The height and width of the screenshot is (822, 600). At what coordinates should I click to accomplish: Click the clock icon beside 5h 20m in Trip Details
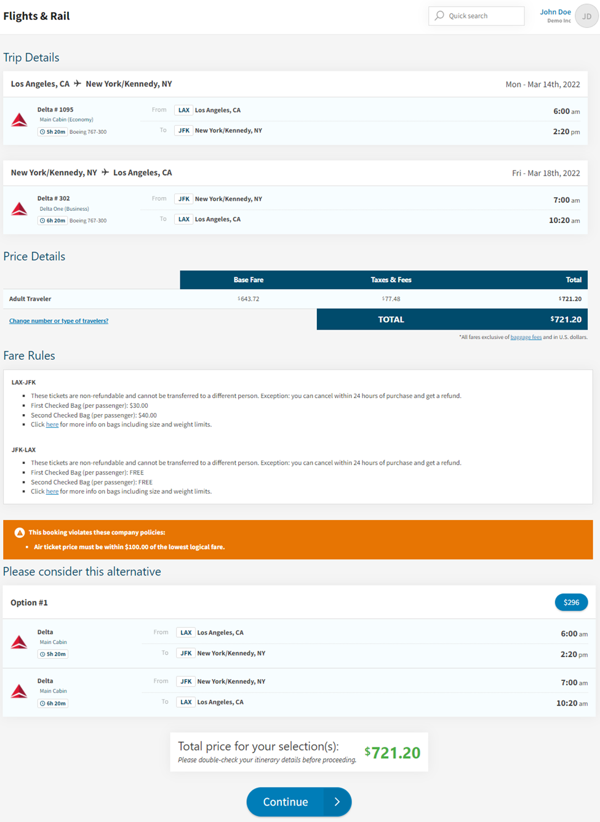[42, 132]
